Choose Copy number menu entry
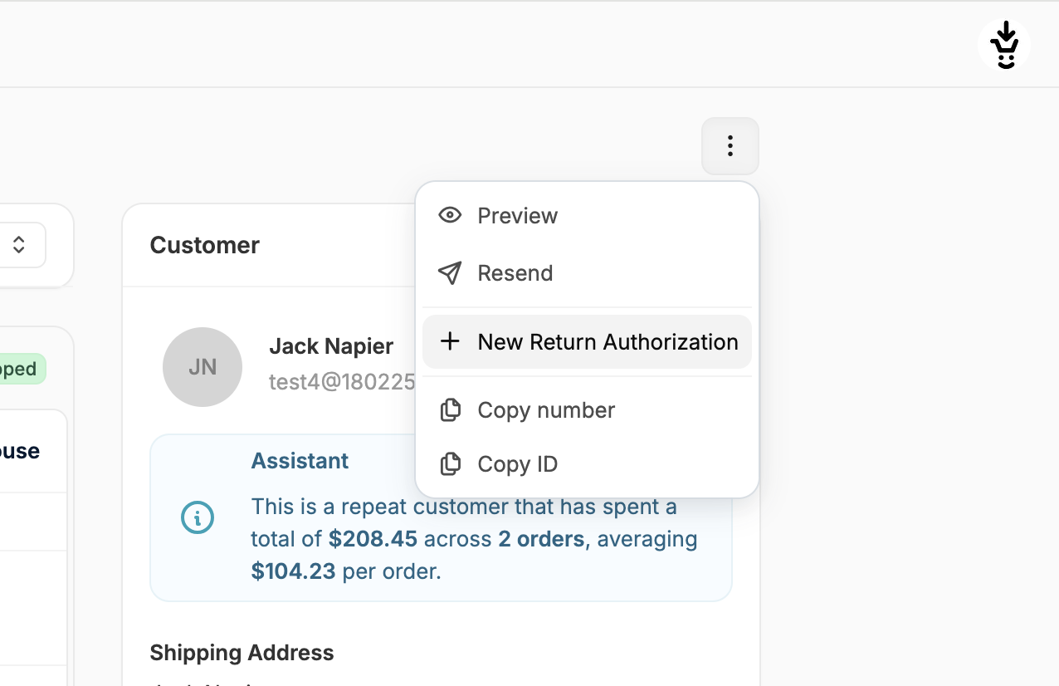The width and height of the screenshot is (1059, 686). [x=546, y=410]
